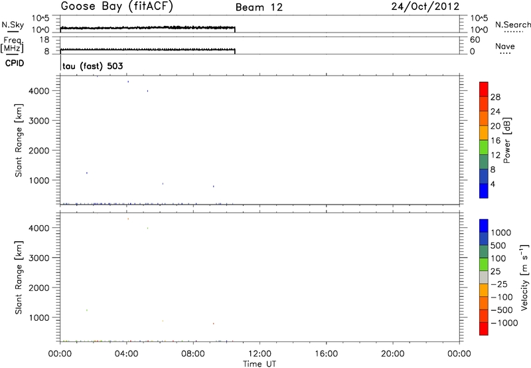
Task: Click the date '24/Oct/2012'
Action: click(x=425, y=7)
